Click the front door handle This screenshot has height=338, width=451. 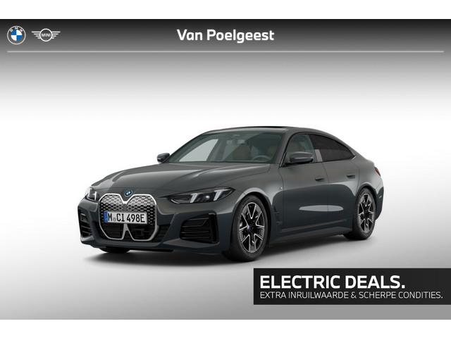click(x=319, y=179)
